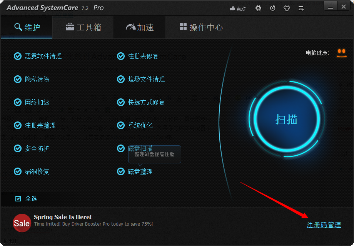354x246 pixels.
Task: Uncheck the 注册表修复 checkbox
Action: coord(121,56)
